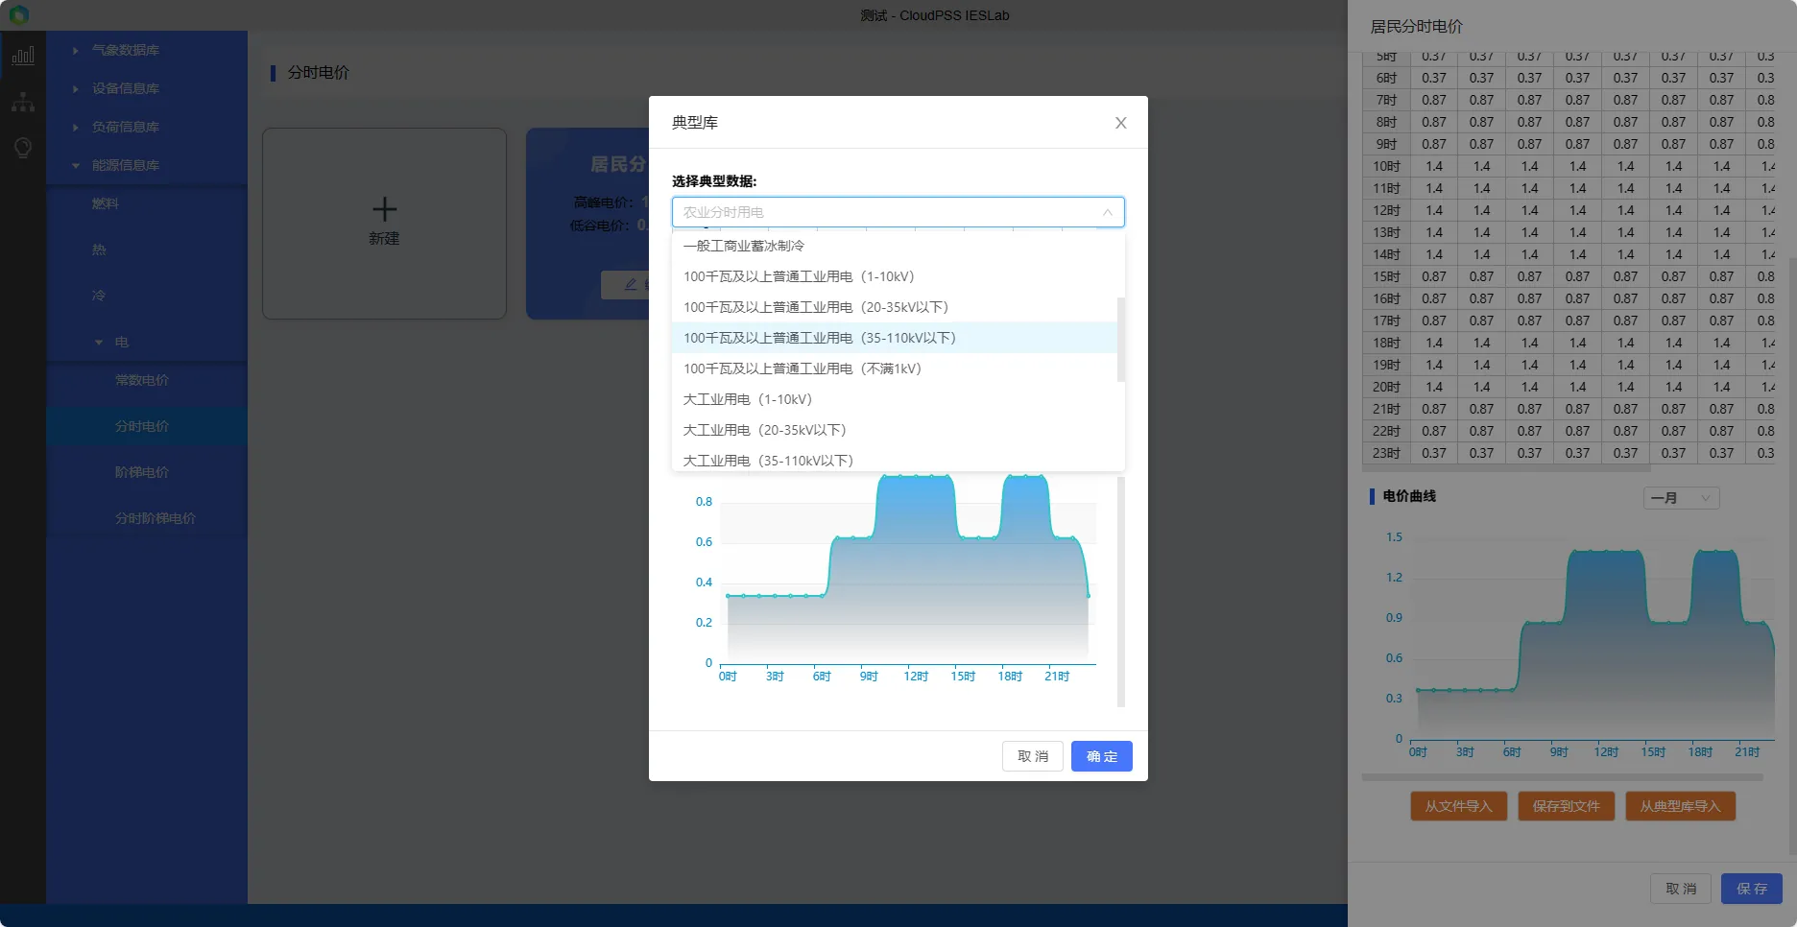Click the 保存到文件 button
Screen dimensions: 1797x927
[x=1566, y=806]
